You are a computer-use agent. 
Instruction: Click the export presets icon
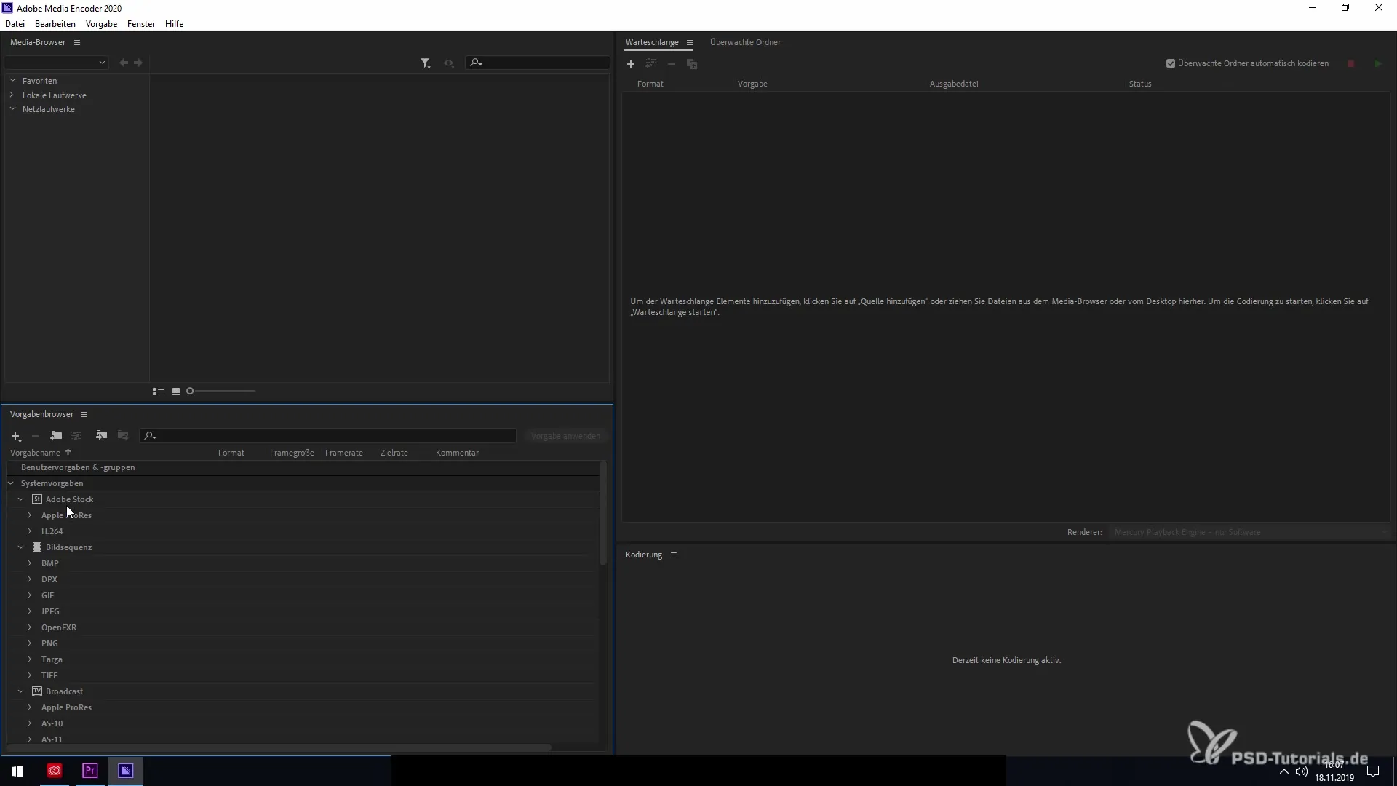pyautogui.click(x=123, y=436)
